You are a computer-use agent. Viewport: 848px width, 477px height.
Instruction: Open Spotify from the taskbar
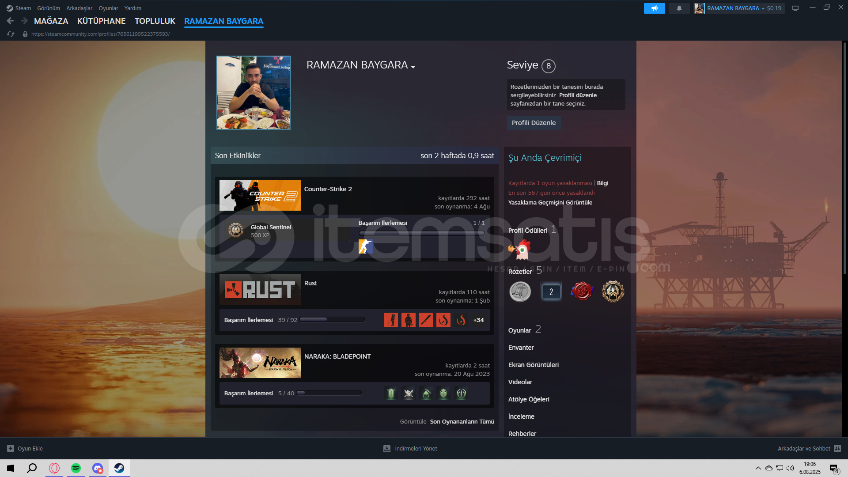76,468
